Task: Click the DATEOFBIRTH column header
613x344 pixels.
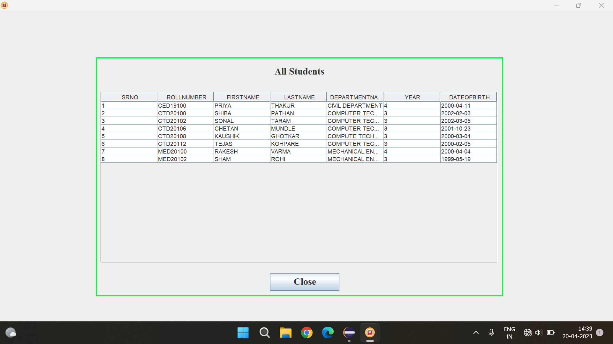Action: click(469, 97)
